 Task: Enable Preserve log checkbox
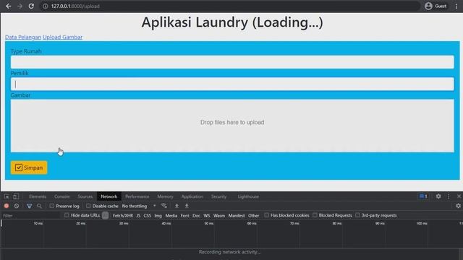coord(52,206)
